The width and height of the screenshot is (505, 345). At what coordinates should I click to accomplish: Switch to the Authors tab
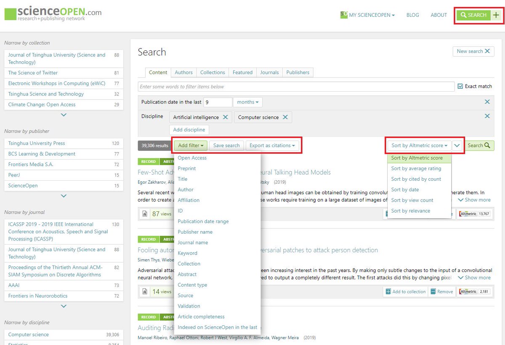[183, 72]
